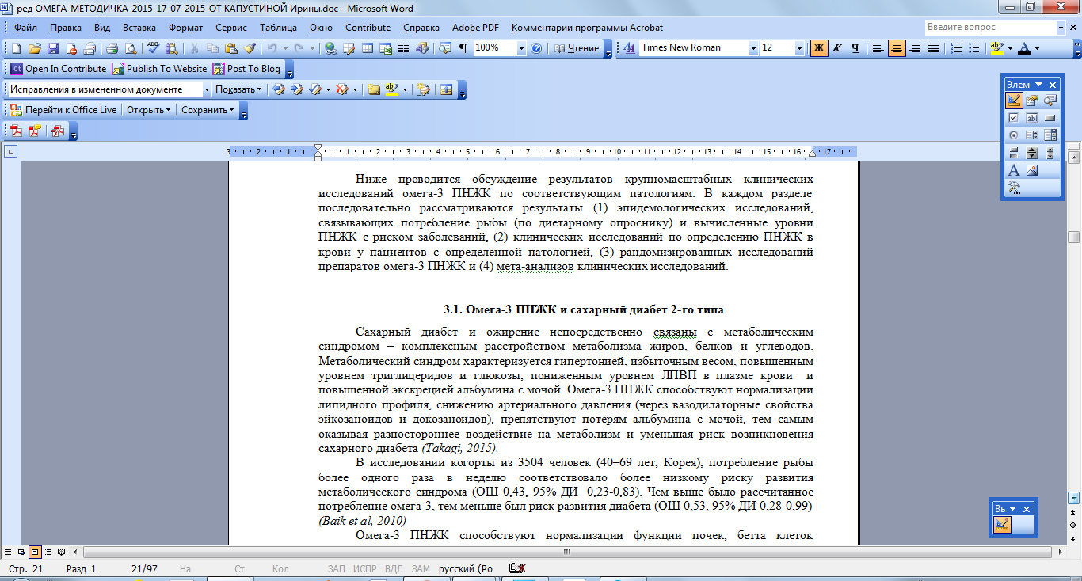Toggle show paragraph marks ¶
1082x581 pixels.
click(463, 48)
